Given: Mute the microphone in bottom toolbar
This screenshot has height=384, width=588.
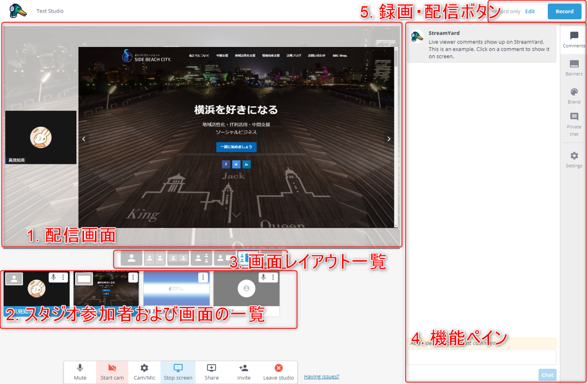Looking at the screenshot, I should pos(80,372).
